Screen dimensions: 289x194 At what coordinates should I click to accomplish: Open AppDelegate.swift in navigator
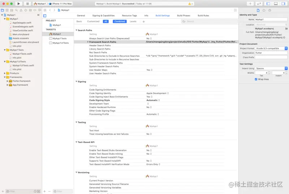point(22,23)
